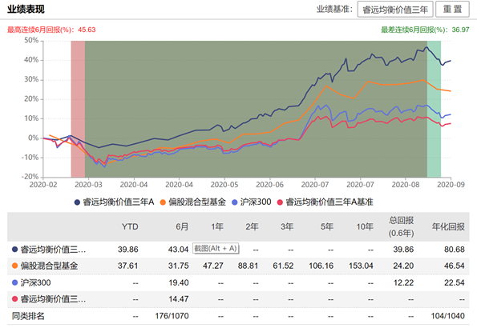Select the YTD column header
The image size is (477, 328).
[x=130, y=227]
